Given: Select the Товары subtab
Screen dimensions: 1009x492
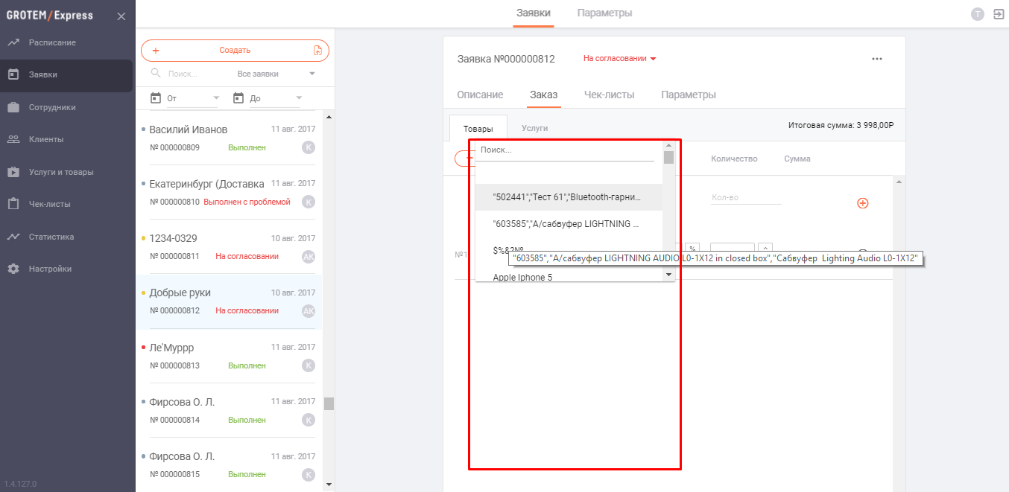Looking at the screenshot, I should [x=478, y=128].
